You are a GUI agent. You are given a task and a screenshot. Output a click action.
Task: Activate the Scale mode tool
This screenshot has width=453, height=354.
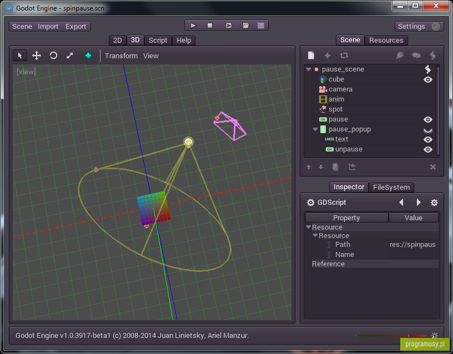[70, 55]
